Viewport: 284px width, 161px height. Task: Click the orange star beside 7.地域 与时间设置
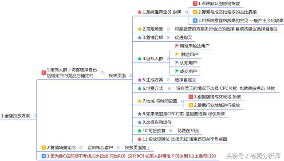[139, 101]
